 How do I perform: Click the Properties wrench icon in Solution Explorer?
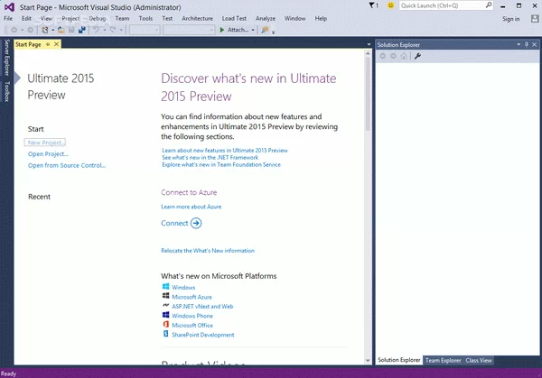point(418,57)
